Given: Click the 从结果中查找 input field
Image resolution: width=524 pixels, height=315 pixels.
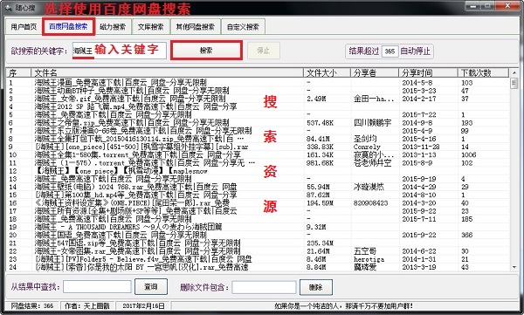Looking at the screenshot, I should point(97,287).
